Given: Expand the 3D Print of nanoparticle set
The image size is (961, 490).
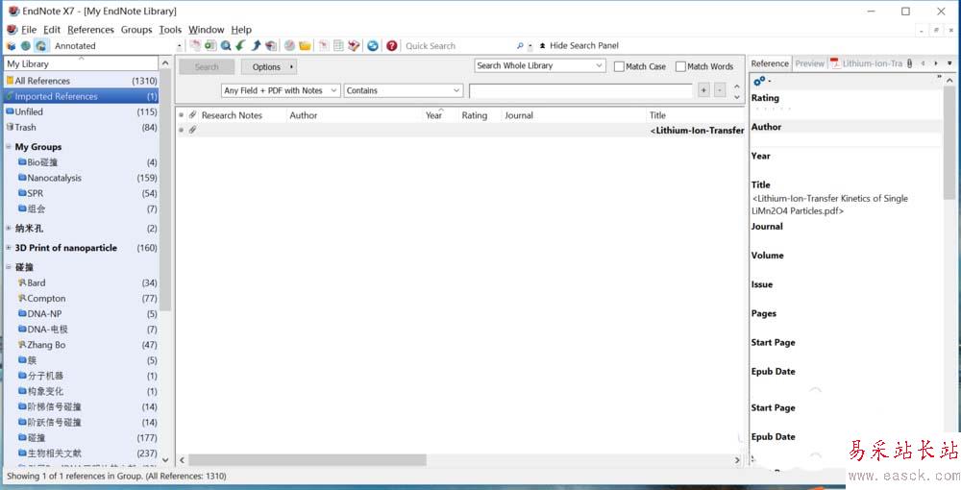Looking at the screenshot, I should (9, 248).
